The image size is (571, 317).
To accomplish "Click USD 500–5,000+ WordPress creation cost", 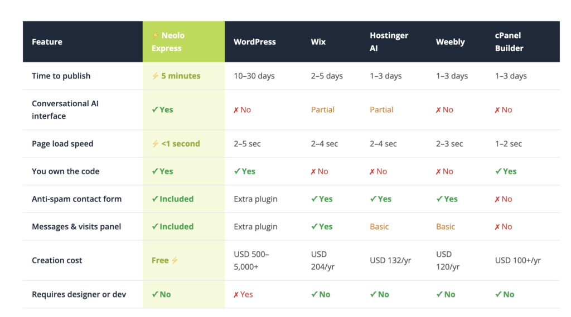I will coord(251,260).
